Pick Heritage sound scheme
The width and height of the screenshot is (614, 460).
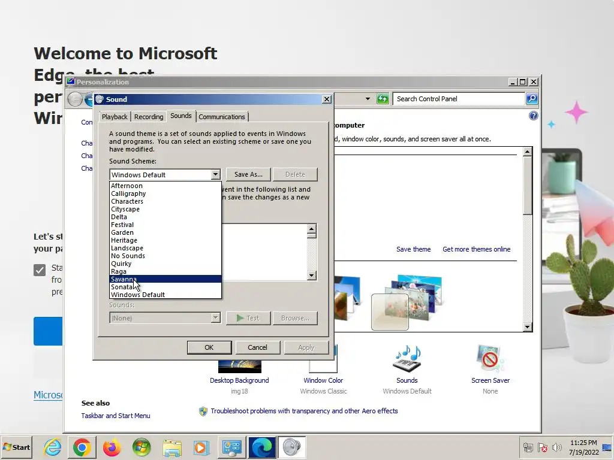coord(165,240)
